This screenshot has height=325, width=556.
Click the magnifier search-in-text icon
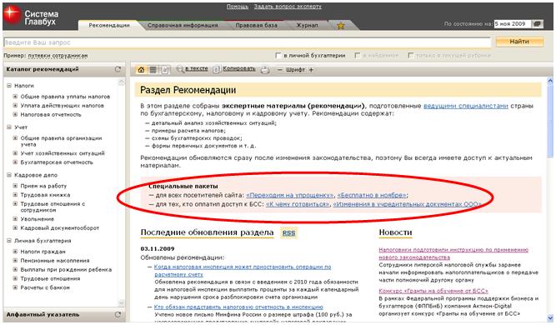tap(180, 69)
